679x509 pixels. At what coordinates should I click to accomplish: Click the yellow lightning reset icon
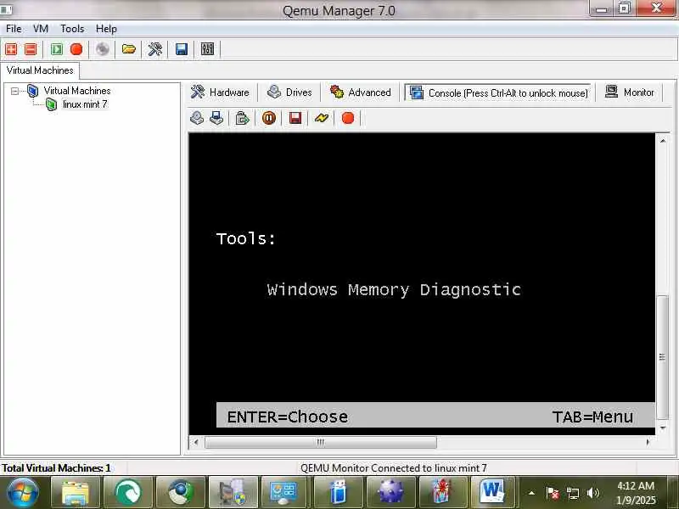[x=322, y=118]
